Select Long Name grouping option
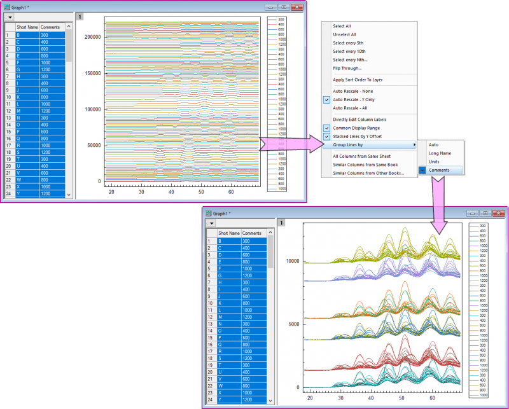509x409 pixels. [440, 153]
